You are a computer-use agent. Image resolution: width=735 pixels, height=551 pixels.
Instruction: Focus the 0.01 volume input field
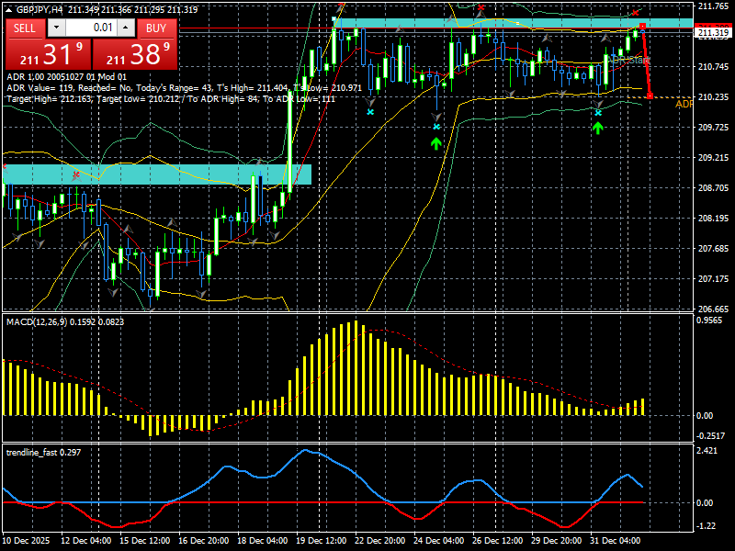[x=91, y=28]
